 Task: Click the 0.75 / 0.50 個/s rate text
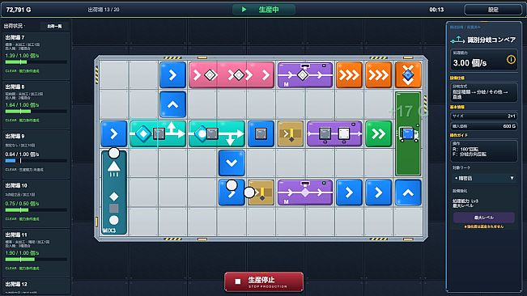click(22, 204)
